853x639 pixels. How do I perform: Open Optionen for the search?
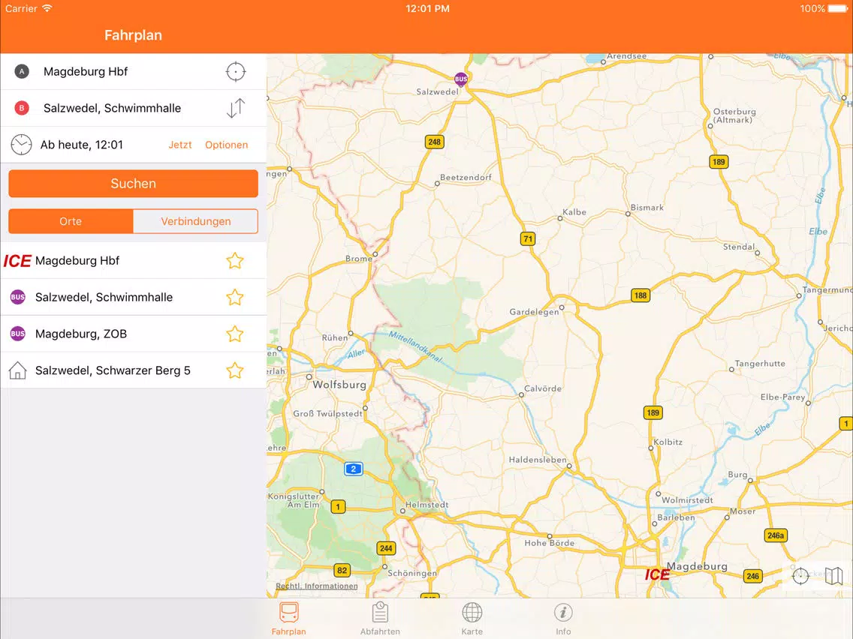pyautogui.click(x=226, y=145)
